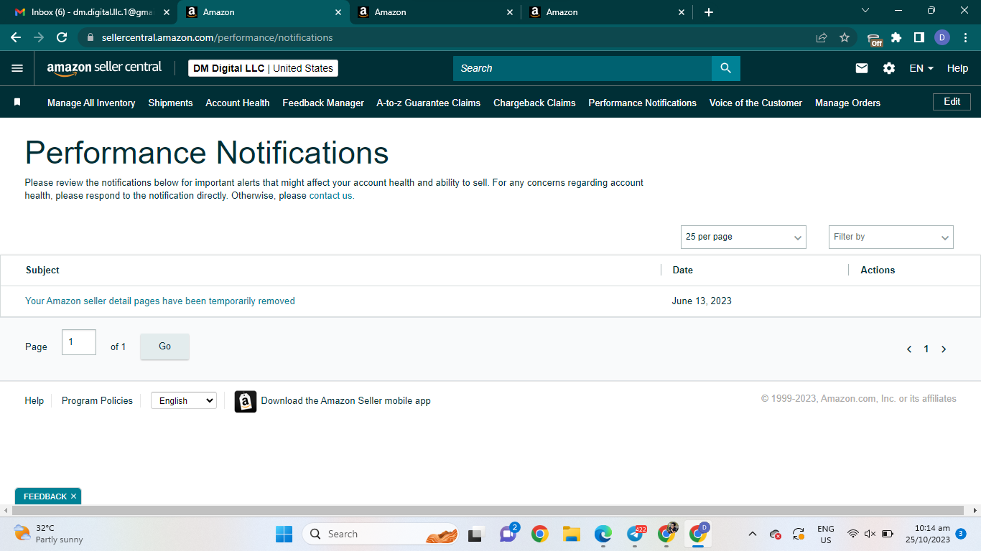Click the Page number input box
The image size is (981, 551).
click(x=79, y=342)
